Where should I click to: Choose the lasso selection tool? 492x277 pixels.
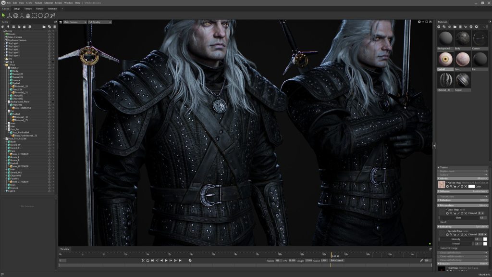tap(47, 15)
